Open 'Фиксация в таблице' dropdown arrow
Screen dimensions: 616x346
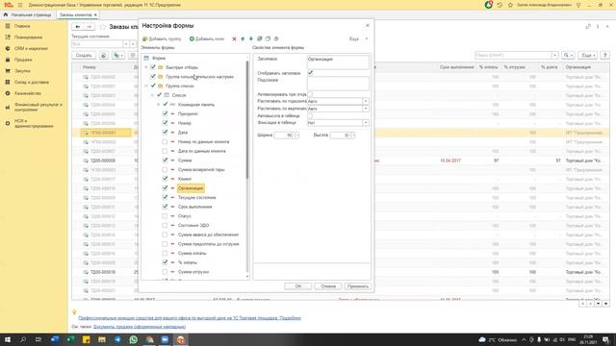pos(366,123)
